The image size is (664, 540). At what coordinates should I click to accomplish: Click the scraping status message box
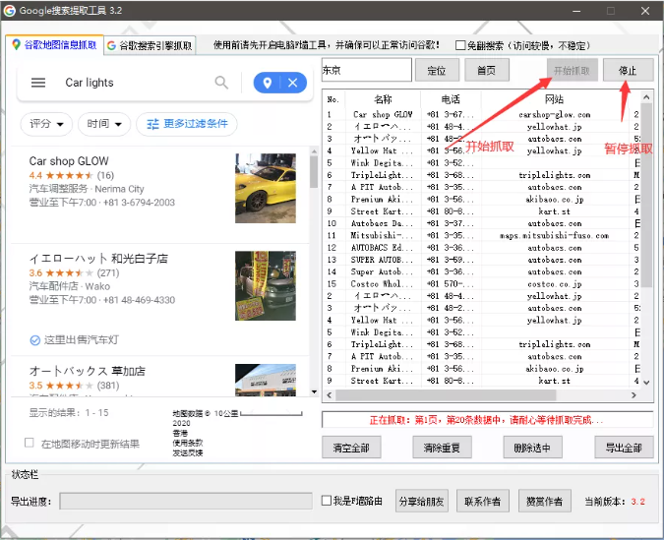(x=487, y=420)
